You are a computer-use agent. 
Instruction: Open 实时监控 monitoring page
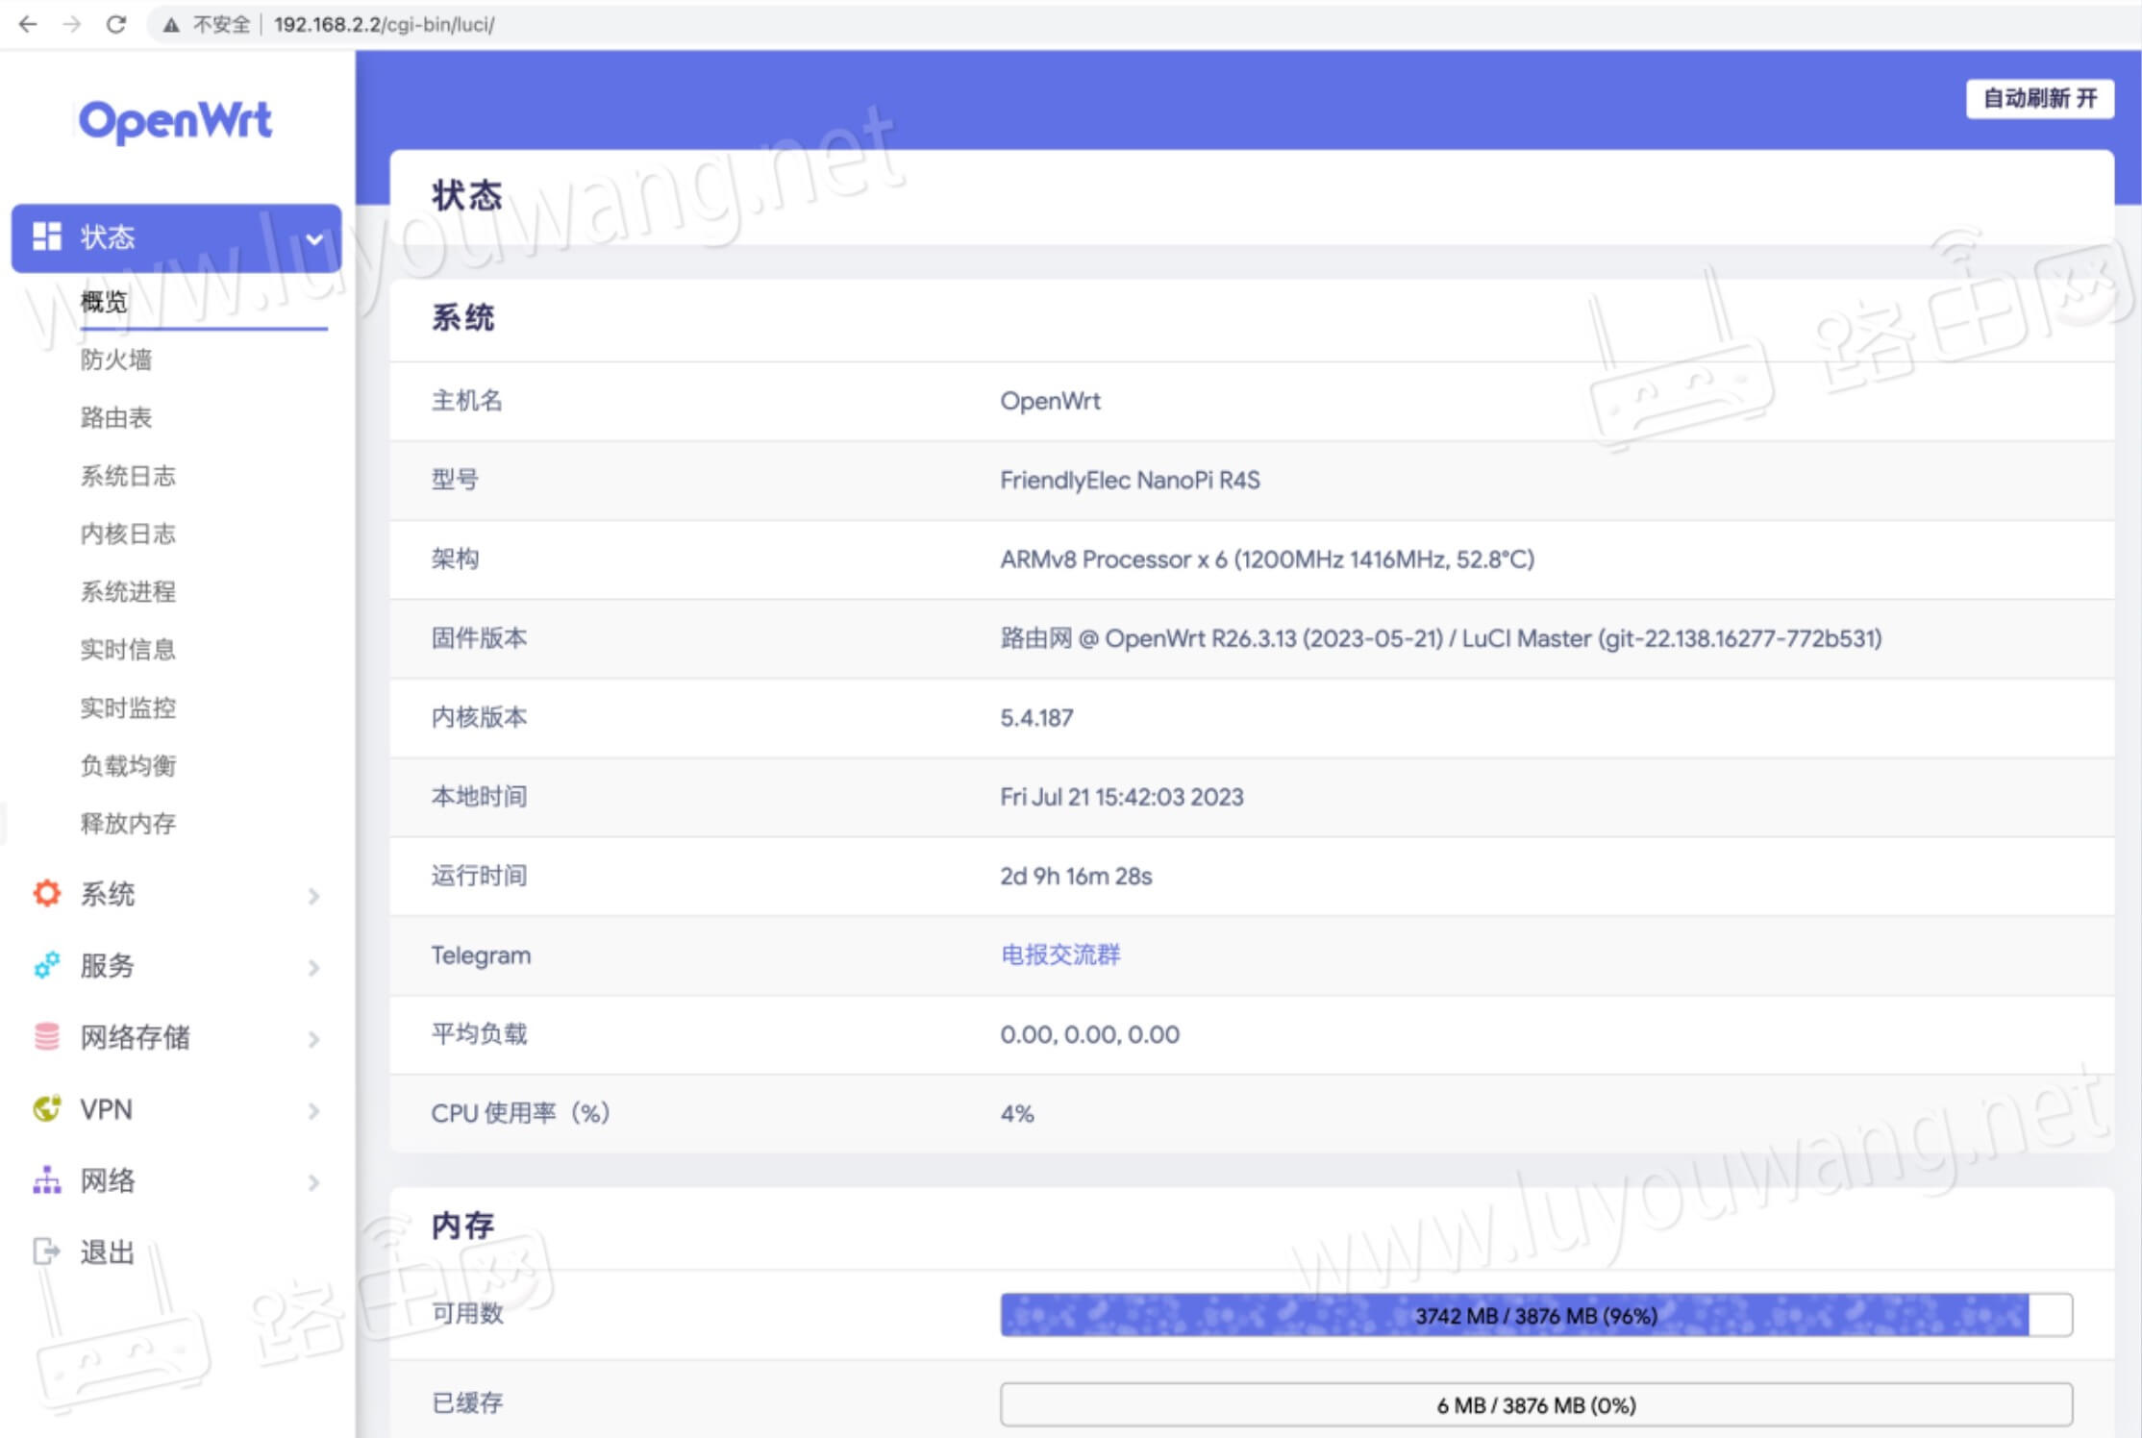(128, 707)
